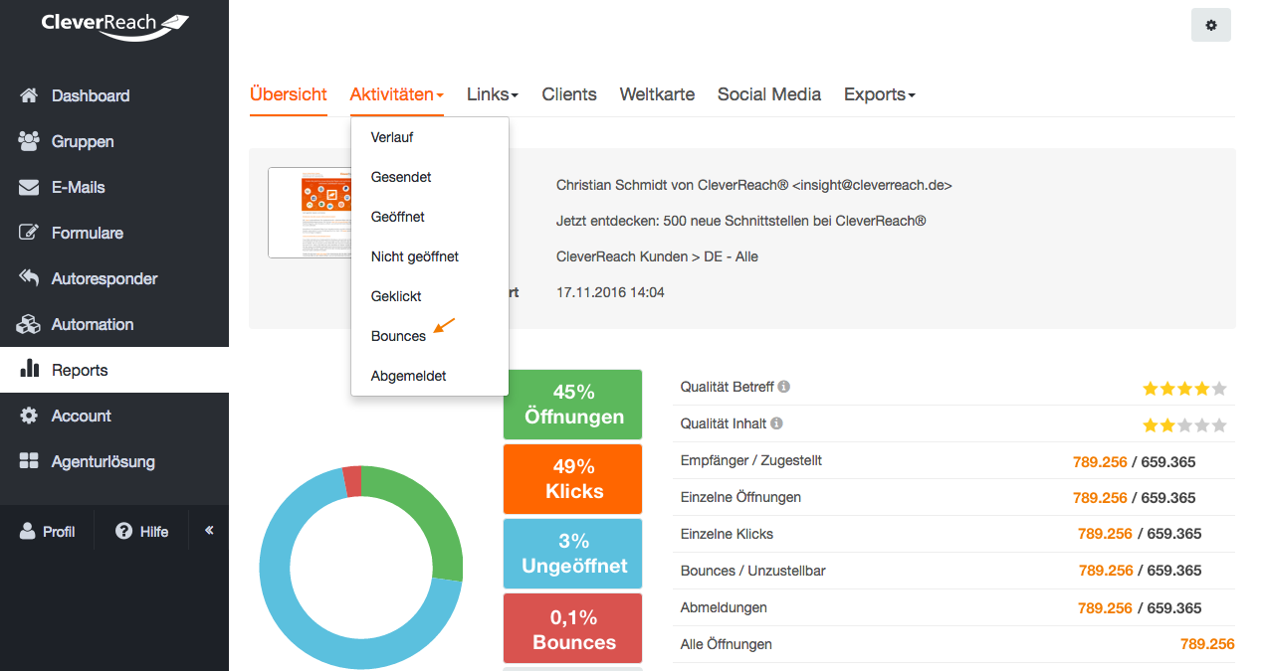Viewport: 1263px width, 671px height.
Task: Select Gesendet from Aktivitäten menu
Action: 430,177
